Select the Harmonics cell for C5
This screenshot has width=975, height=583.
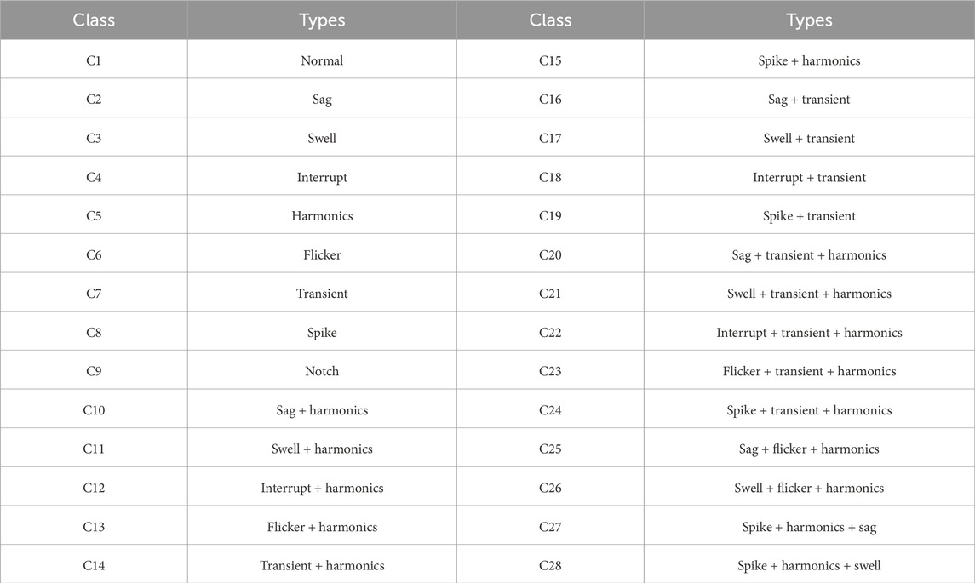322,215
